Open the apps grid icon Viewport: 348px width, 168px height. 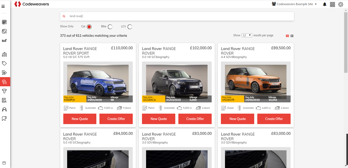pos(332,4)
